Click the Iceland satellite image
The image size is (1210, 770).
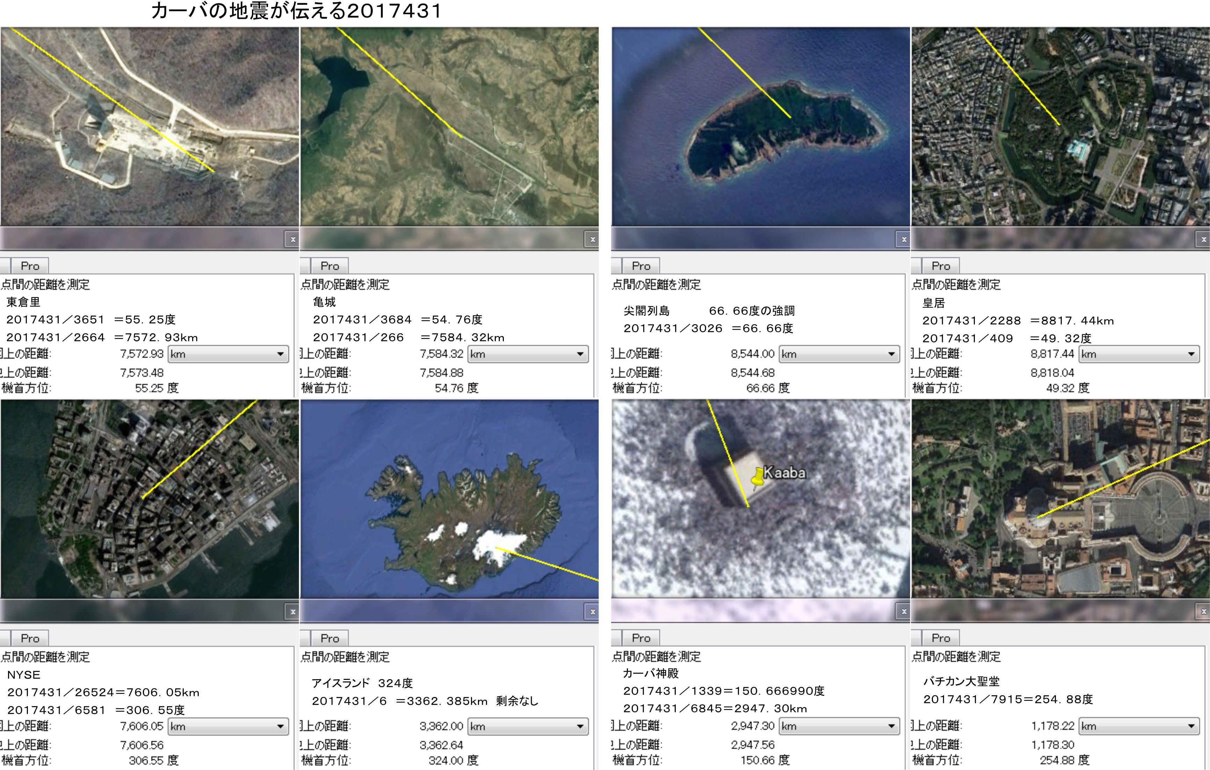click(x=449, y=498)
